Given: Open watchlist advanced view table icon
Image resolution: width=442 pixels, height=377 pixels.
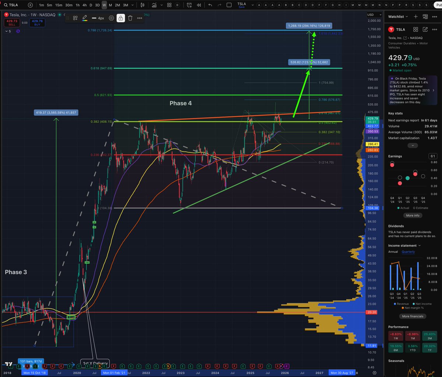Looking at the screenshot, I should pos(425,17).
